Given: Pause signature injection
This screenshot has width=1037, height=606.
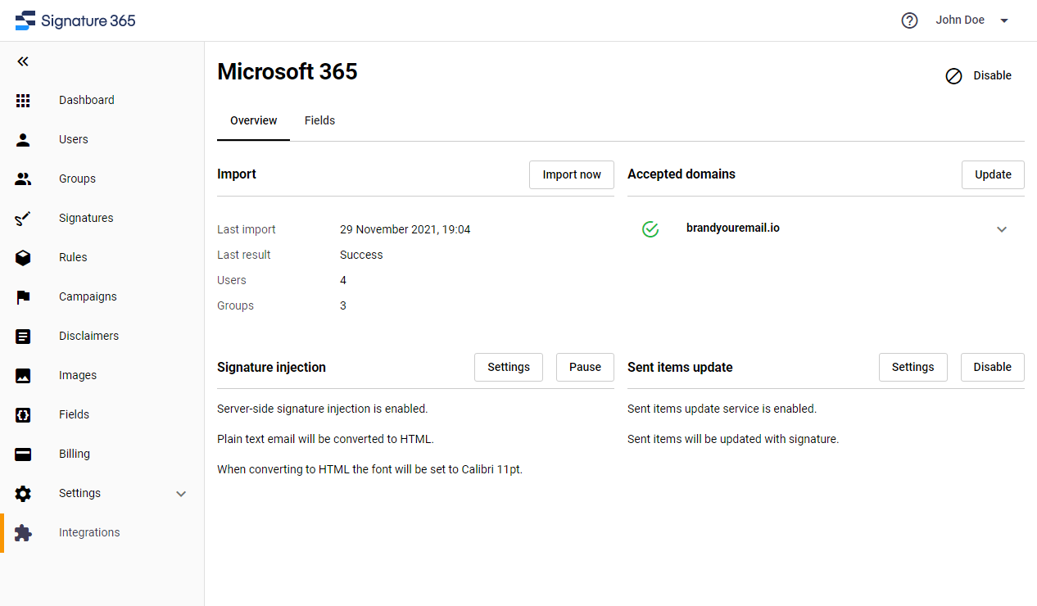Looking at the screenshot, I should (585, 367).
